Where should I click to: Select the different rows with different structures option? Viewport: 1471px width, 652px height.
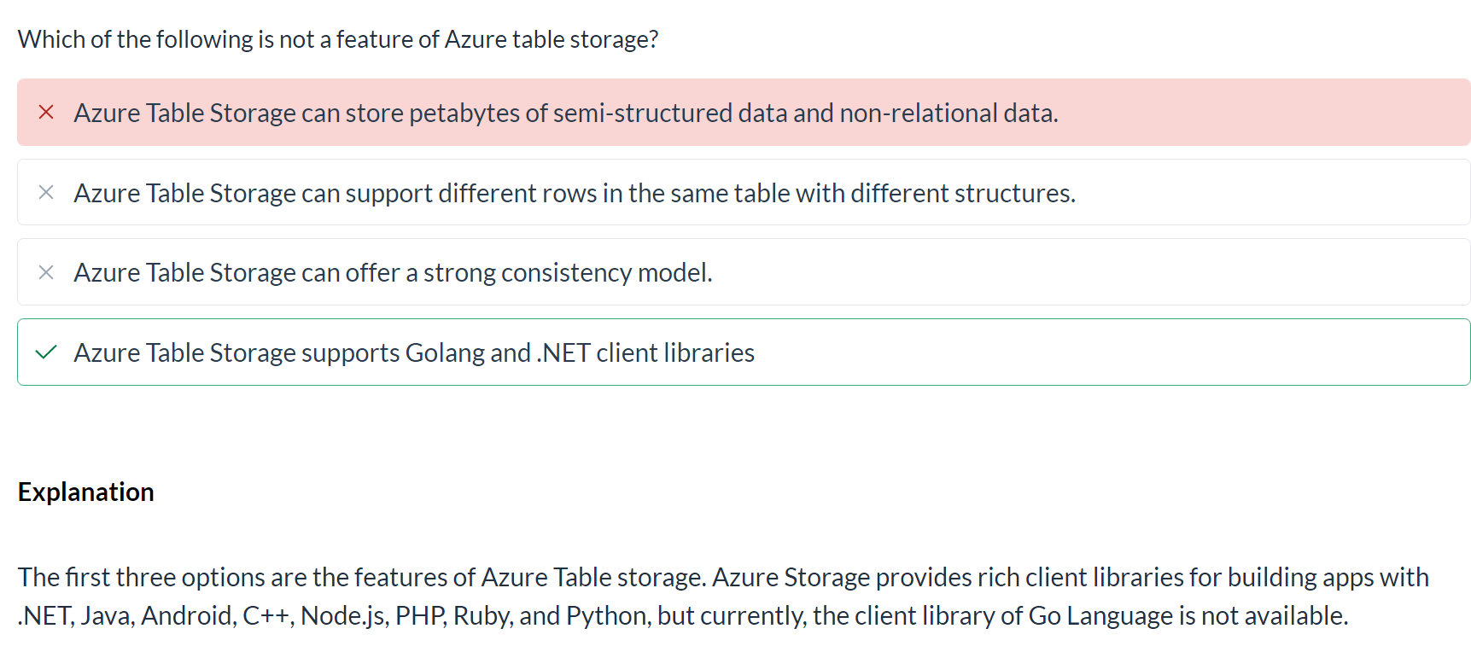pos(744,192)
